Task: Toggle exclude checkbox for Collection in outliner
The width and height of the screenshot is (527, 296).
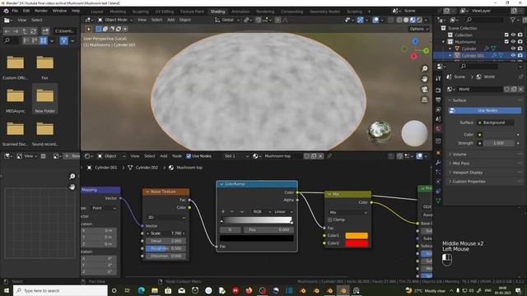Action: pyautogui.click(x=506, y=35)
